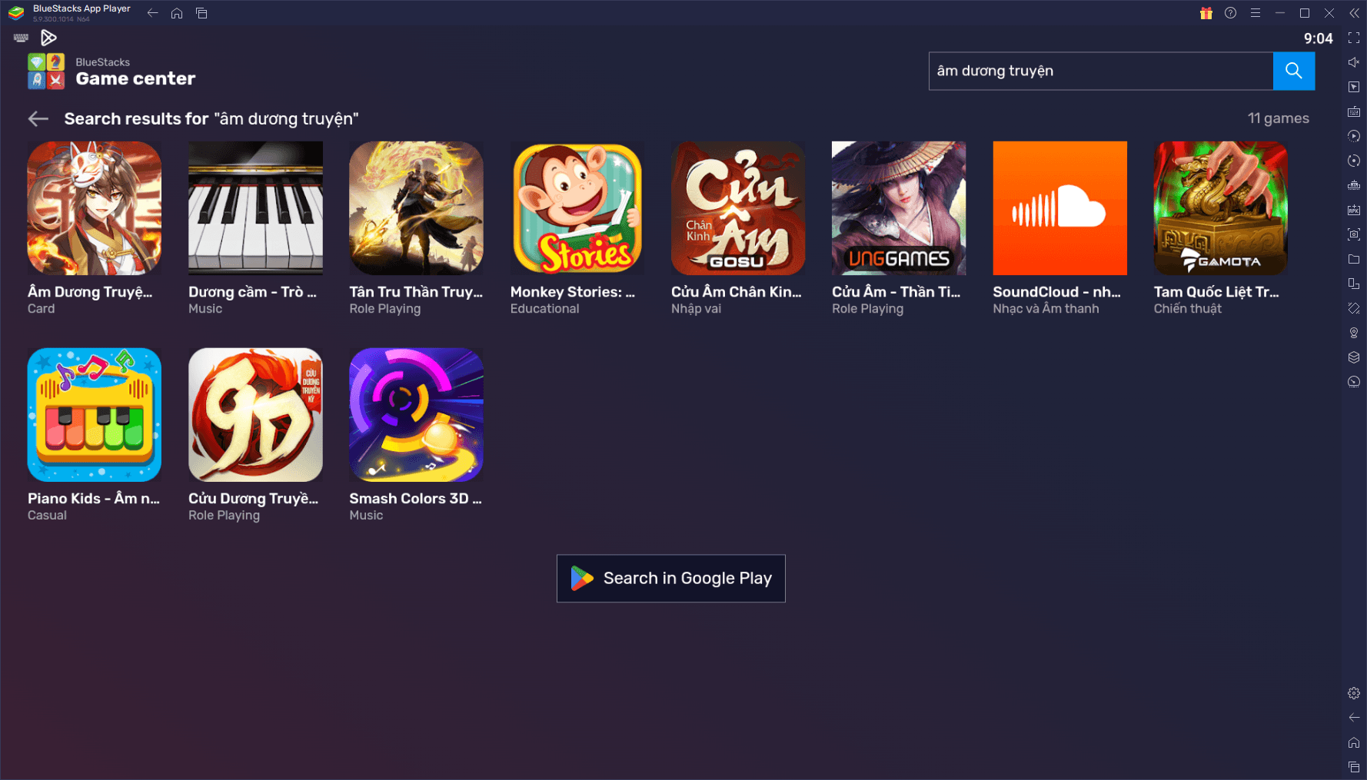Open recent apps icon in side toolbar
1367x780 pixels.
click(1354, 767)
